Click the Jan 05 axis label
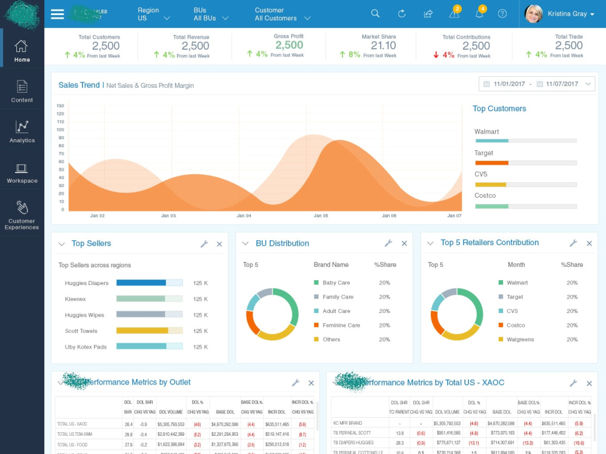 click(321, 216)
